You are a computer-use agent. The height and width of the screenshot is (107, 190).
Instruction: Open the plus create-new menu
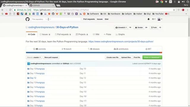(x=154, y=19)
